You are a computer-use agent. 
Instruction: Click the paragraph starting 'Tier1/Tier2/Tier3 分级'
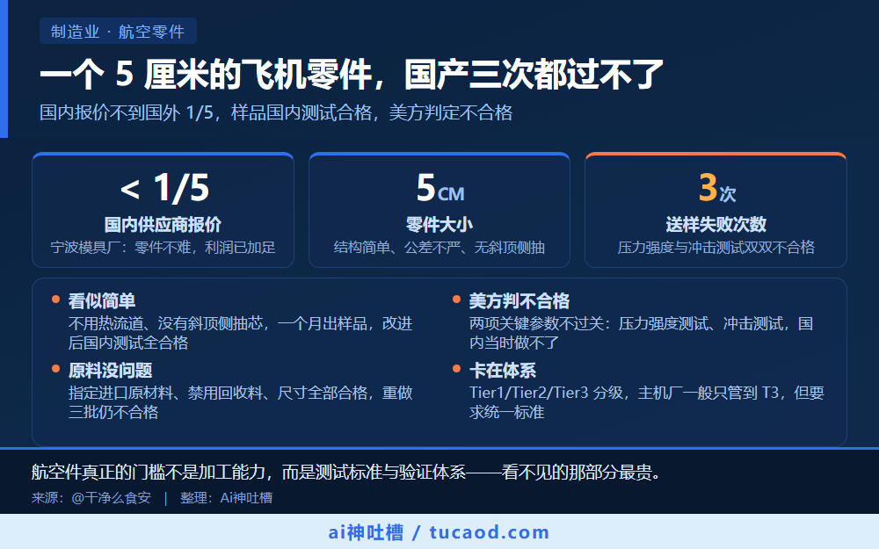click(x=646, y=402)
